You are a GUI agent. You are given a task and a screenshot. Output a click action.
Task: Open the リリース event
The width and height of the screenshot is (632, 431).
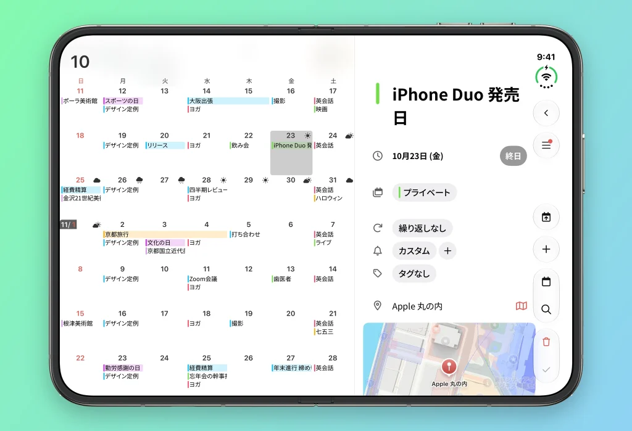(165, 146)
